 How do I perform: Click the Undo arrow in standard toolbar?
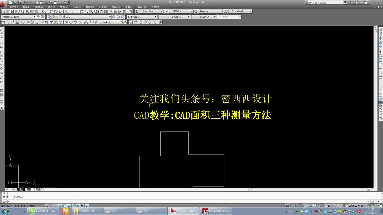pos(66,11)
